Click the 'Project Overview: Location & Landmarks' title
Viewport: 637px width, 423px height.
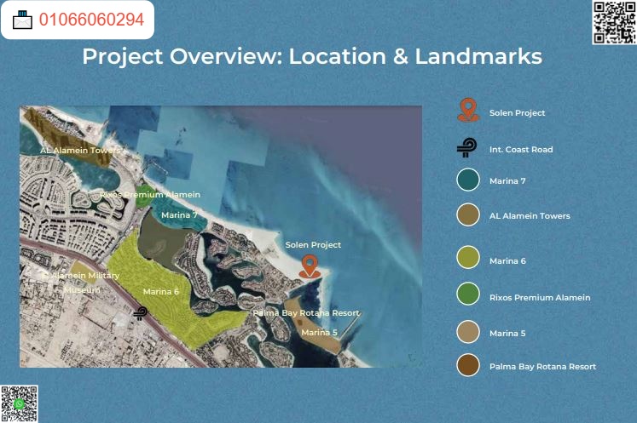[312, 56]
